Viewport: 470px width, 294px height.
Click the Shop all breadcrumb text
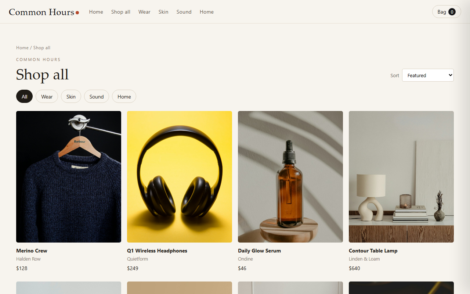pyautogui.click(x=42, y=48)
